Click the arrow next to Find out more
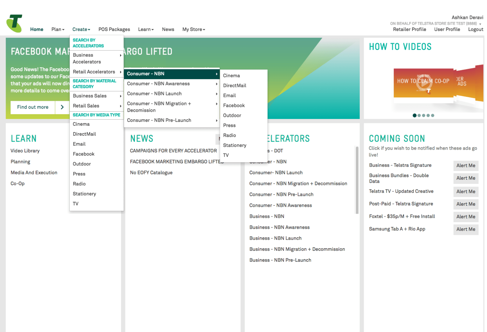This screenshot has width=487, height=332. click(x=62, y=107)
